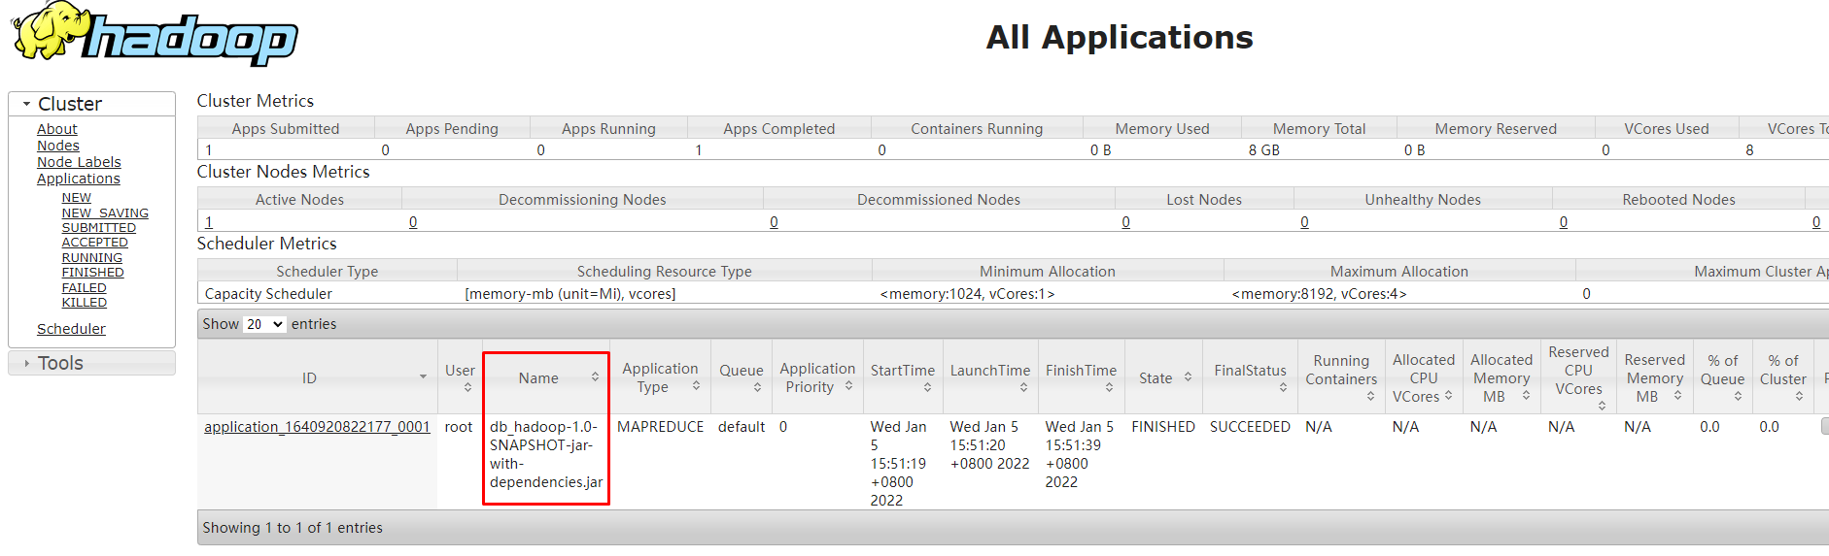This screenshot has width=1829, height=556.
Task: Click Decommissioned Nodes count 0 link
Action: (774, 222)
